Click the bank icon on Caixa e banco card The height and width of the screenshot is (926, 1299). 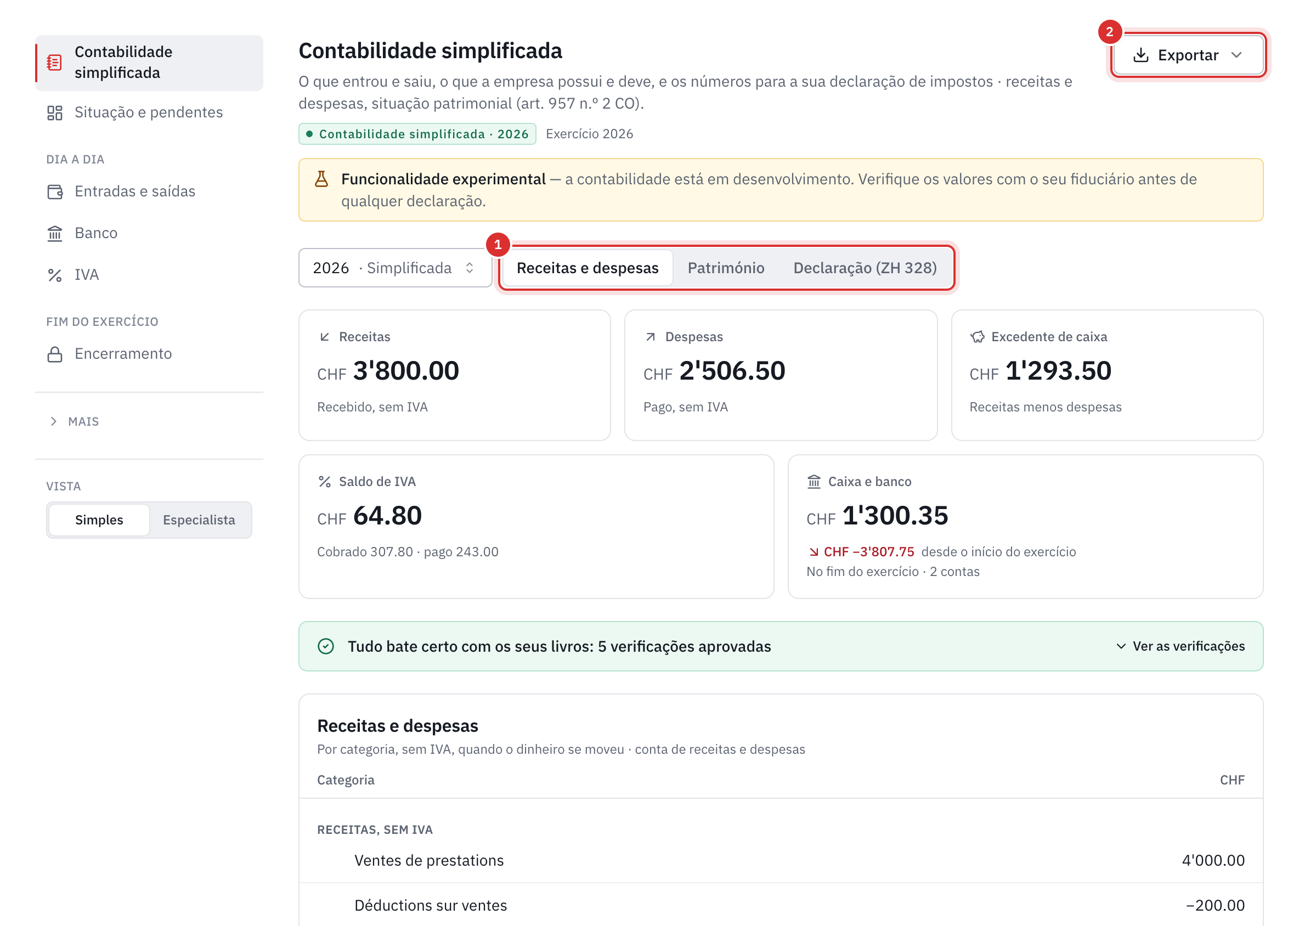pos(814,482)
